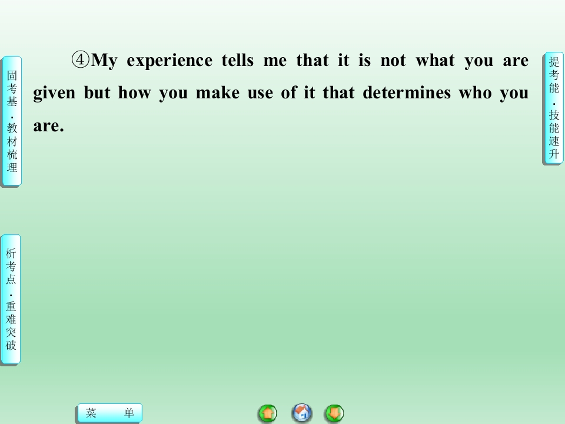The height and width of the screenshot is (424, 565).
Task: Click the word "use" in the second line
Action: 260,94
